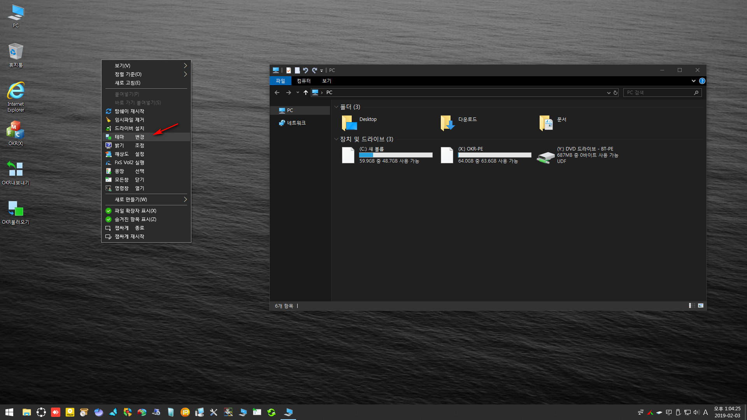Select the (C:) 새 볼륨 drive
The width and height of the screenshot is (747, 420).
point(387,155)
